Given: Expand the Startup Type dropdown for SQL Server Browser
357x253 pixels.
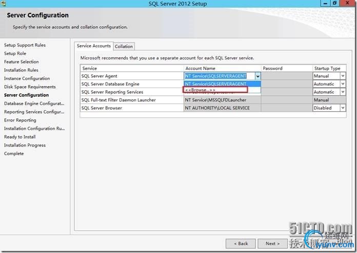Looking at the screenshot, I should pyautogui.click(x=343, y=108).
